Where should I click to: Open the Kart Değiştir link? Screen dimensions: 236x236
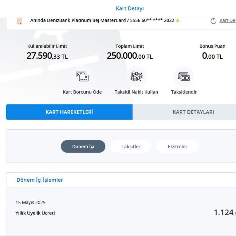[x=228, y=20]
